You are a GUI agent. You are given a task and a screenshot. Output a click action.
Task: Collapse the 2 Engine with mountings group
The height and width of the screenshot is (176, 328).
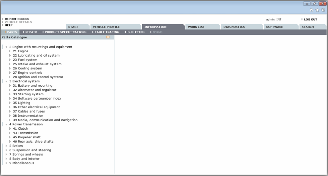coord(6,47)
